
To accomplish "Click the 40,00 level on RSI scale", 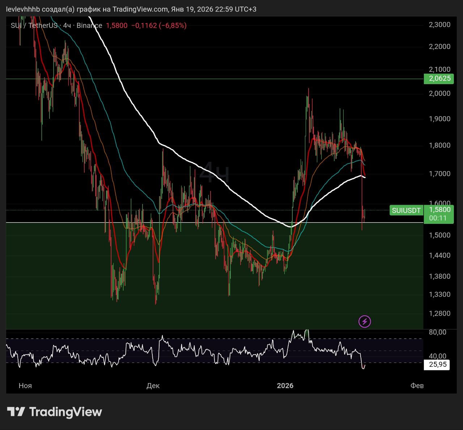I will point(437,356).
